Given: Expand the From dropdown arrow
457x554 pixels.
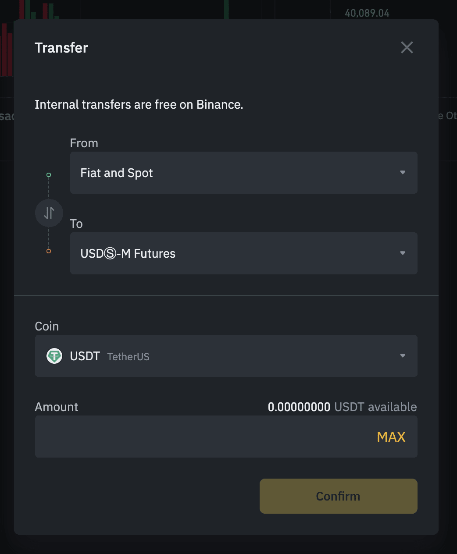Looking at the screenshot, I should click(x=403, y=173).
